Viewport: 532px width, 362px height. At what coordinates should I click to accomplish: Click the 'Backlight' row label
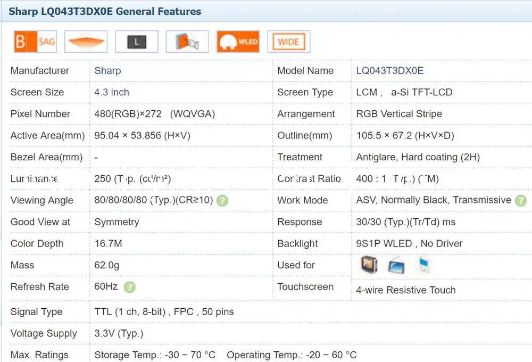pyautogui.click(x=297, y=243)
